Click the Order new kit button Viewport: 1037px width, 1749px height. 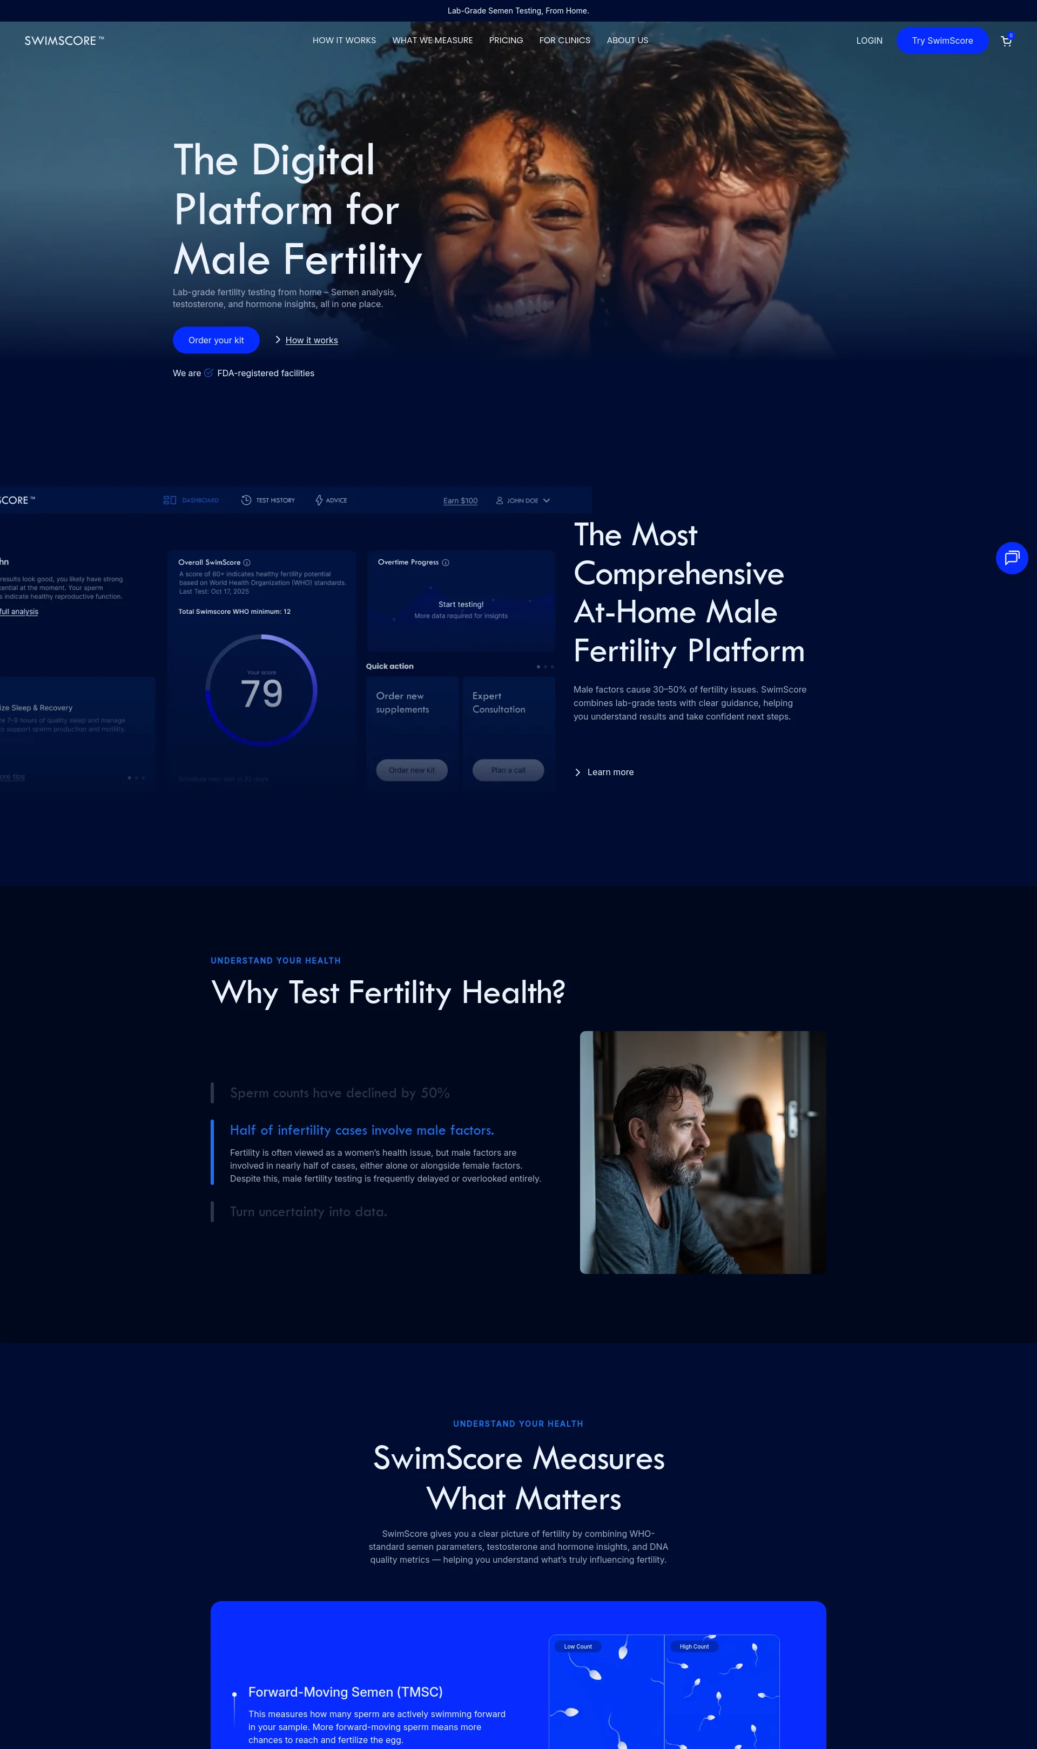tap(412, 770)
